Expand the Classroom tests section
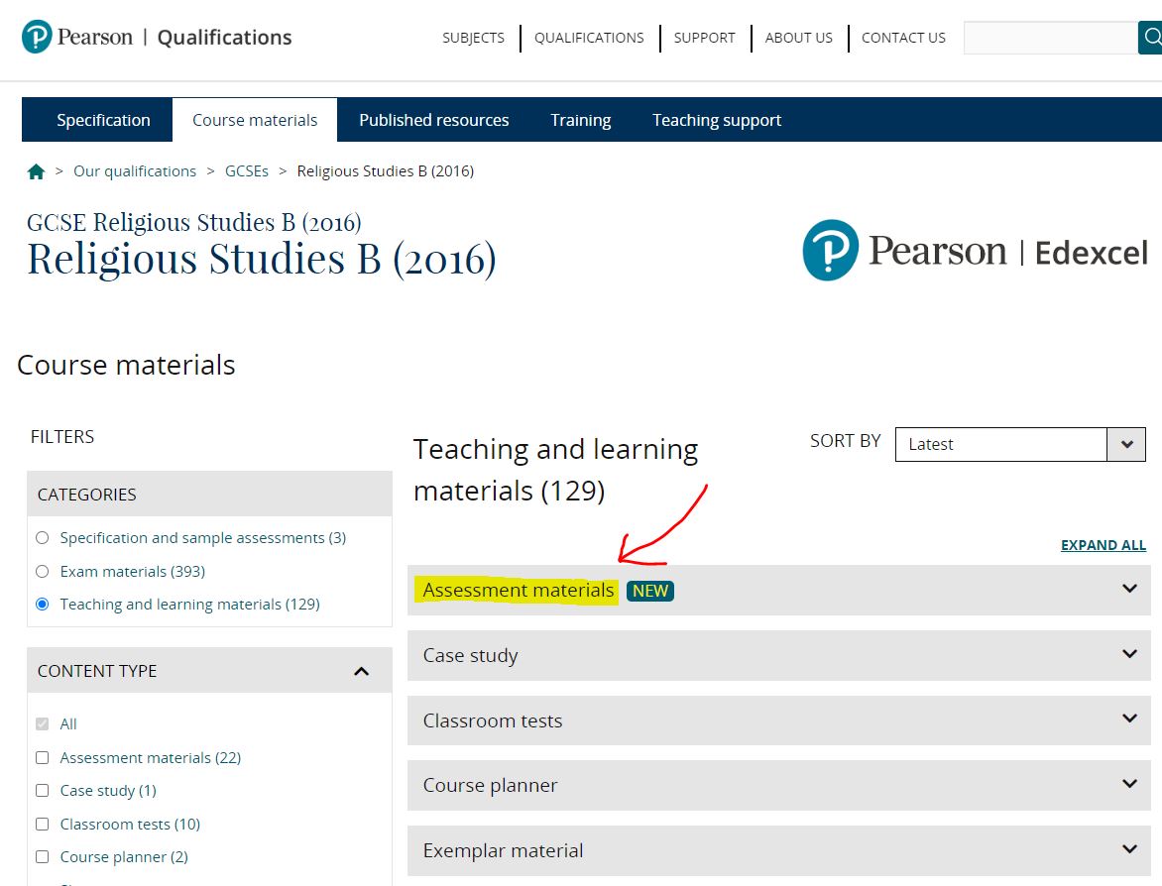The width and height of the screenshot is (1162, 886). (1129, 720)
